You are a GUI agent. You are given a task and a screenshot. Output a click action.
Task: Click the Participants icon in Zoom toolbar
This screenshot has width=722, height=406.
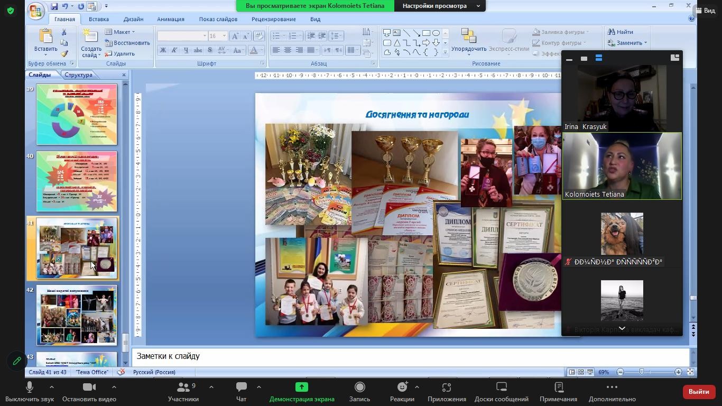[x=183, y=387]
